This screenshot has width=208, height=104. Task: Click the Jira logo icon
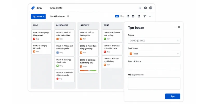pyautogui.click(x=33, y=8)
